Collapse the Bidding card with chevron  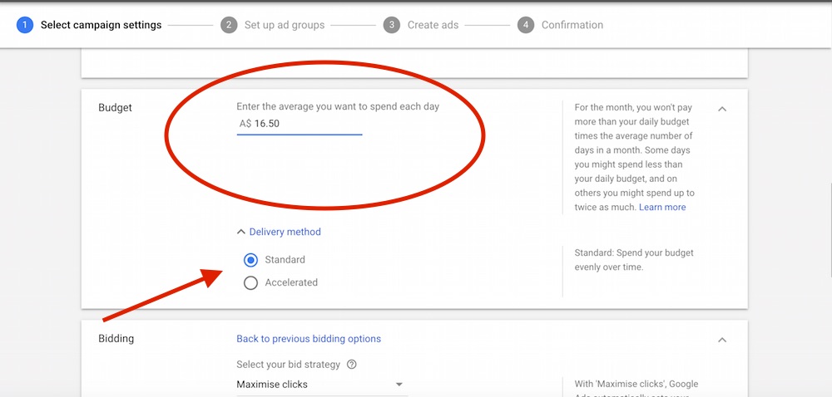(x=722, y=340)
